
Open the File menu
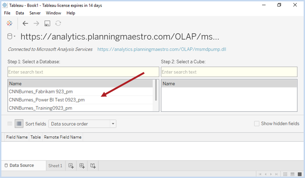[7, 13]
